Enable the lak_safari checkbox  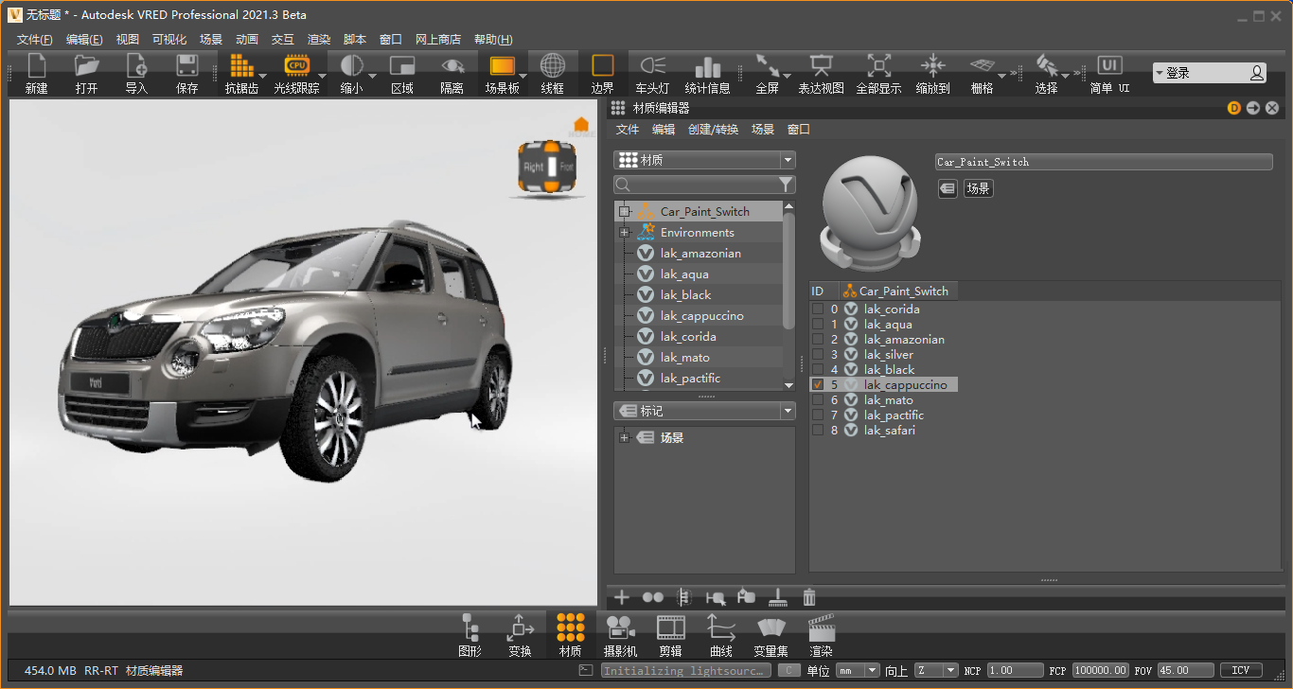coord(818,431)
